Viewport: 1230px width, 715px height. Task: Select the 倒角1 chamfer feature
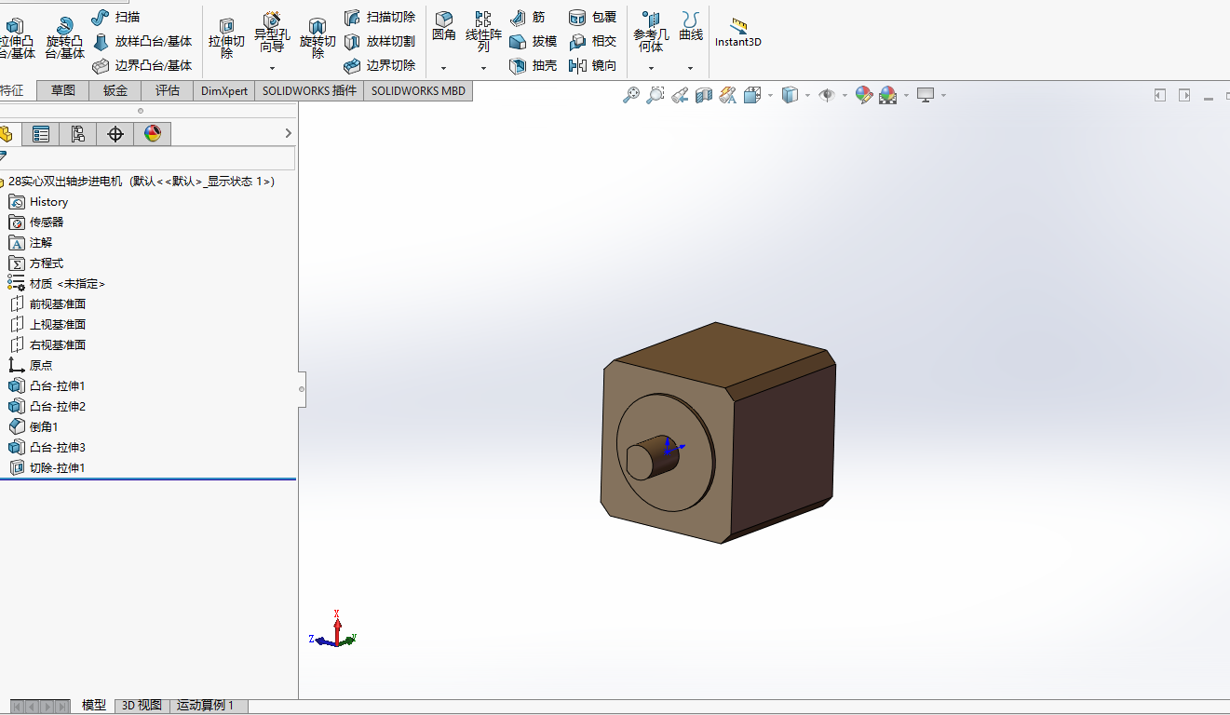[x=34, y=426]
